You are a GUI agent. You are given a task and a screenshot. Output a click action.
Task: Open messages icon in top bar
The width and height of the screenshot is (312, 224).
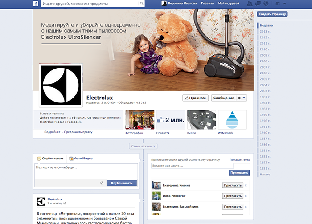point(258,4)
